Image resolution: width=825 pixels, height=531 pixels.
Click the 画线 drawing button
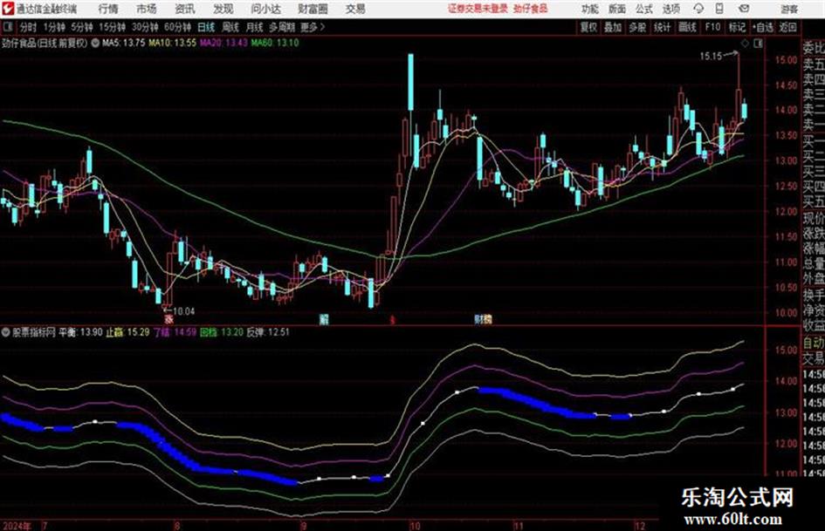pos(687,27)
